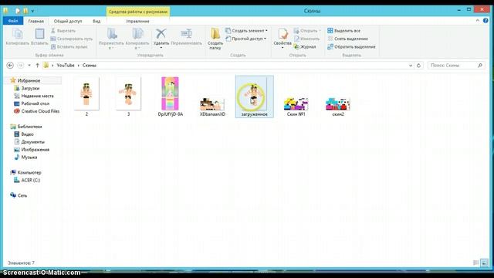
Task: Select the XDbanaanXD image file
Action: (212, 107)
